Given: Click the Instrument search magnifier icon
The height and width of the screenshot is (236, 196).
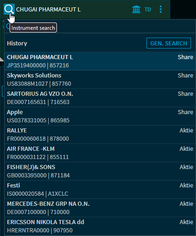Looking at the screenshot, I should coord(9,9).
